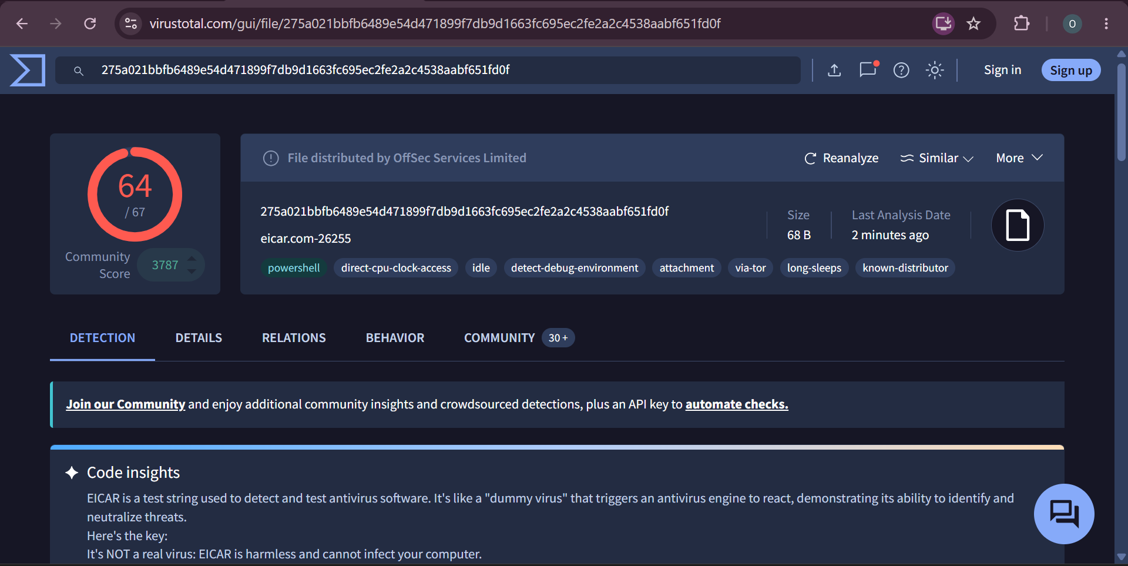The image size is (1128, 566).
Task: Click the scrollbar down arrow
Action: 1121,557
